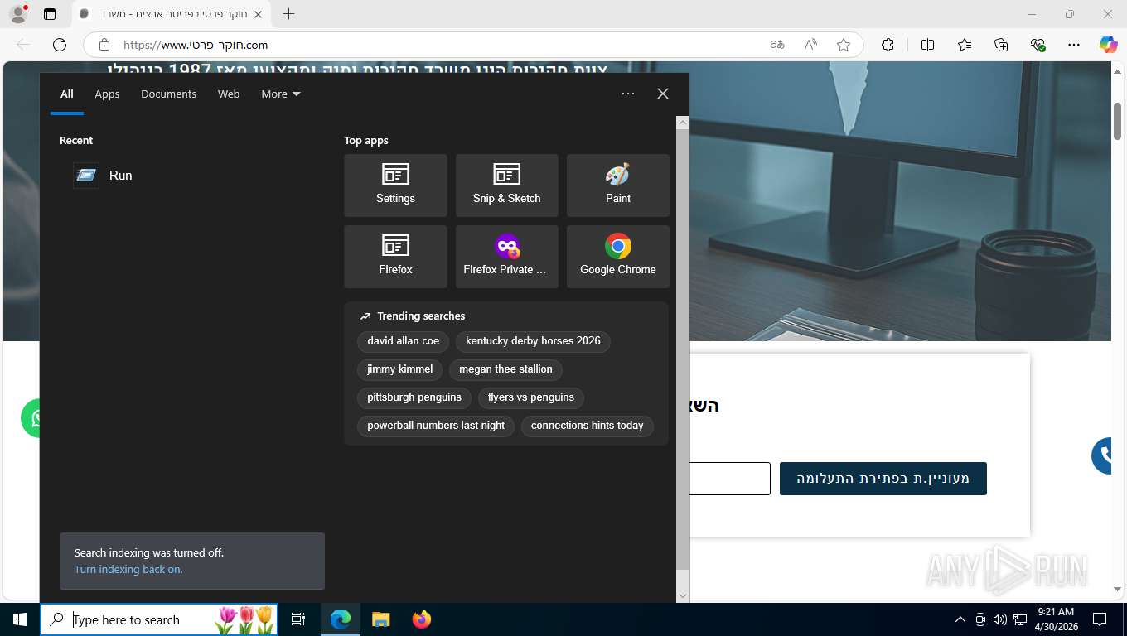Open Edge tab actions menu
This screenshot has width=1127, height=636.
[x=50, y=14]
